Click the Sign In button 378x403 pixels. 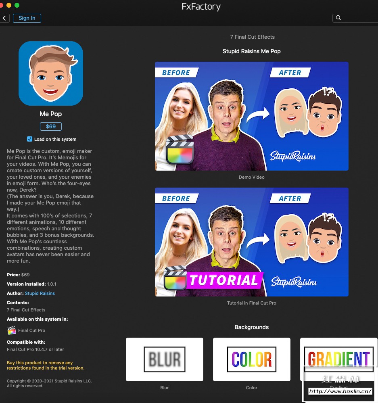(27, 18)
